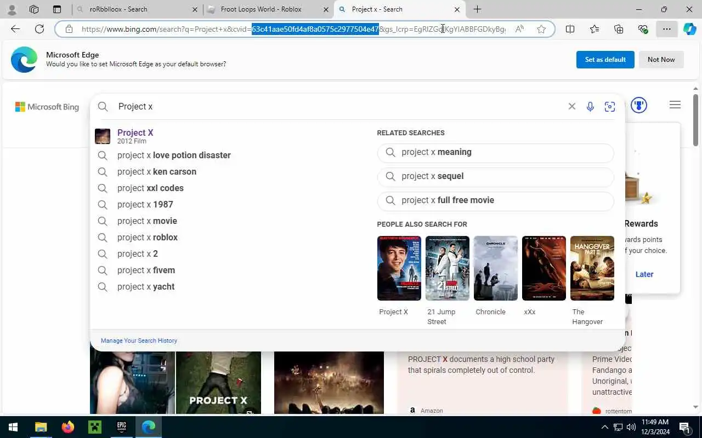Open the Windows Start menu
This screenshot has height=438, width=702.
point(13,427)
